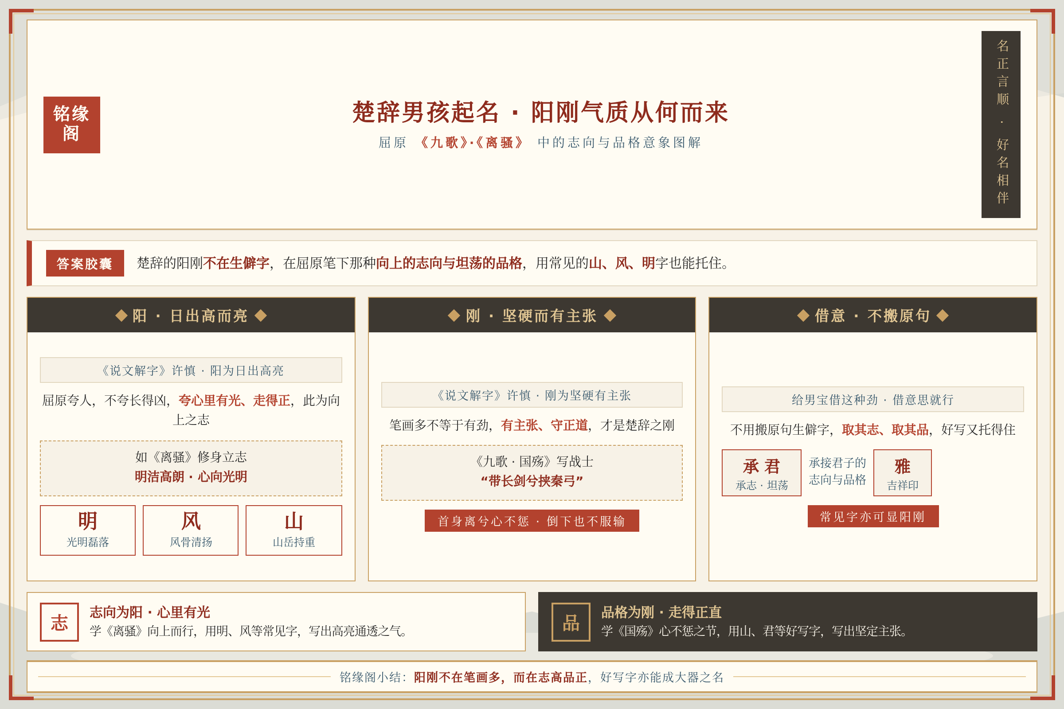Click the 志向为阳 · 心里有光 heading
This screenshot has height=709, width=1064.
(x=150, y=612)
